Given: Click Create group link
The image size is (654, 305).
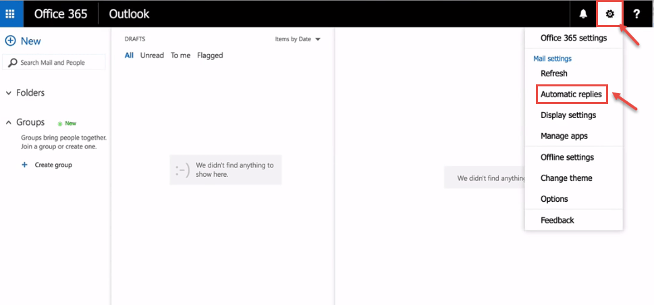Looking at the screenshot, I should [53, 165].
